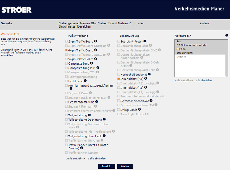Screen dimensions: 230x170
Task: Tick the 9-qm Traffic Board checkbox
Action: (x=66, y=59)
